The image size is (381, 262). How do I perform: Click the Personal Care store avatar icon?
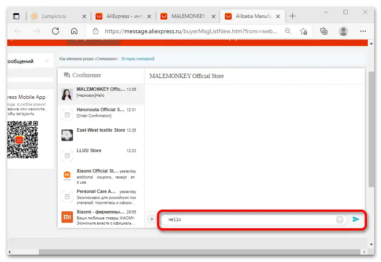coord(67,196)
